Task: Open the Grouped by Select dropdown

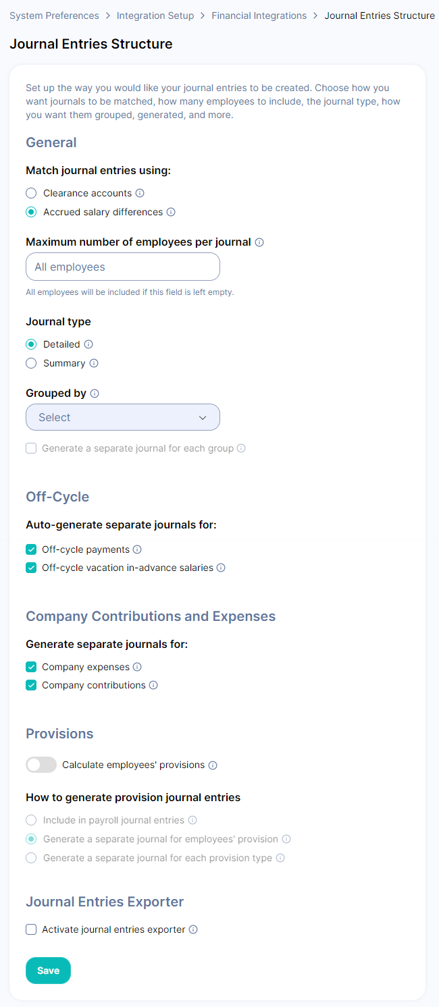Action: (123, 417)
